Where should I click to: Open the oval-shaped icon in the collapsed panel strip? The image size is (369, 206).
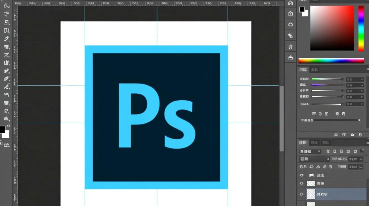pyautogui.click(x=290, y=24)
